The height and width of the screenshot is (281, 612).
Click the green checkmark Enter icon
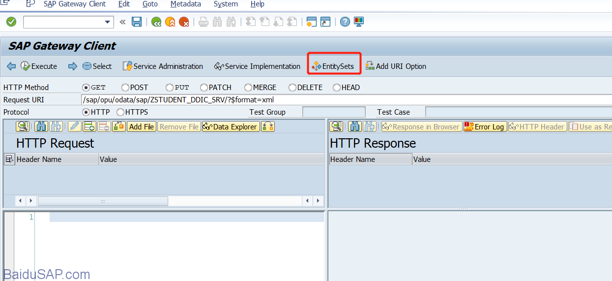11,22
